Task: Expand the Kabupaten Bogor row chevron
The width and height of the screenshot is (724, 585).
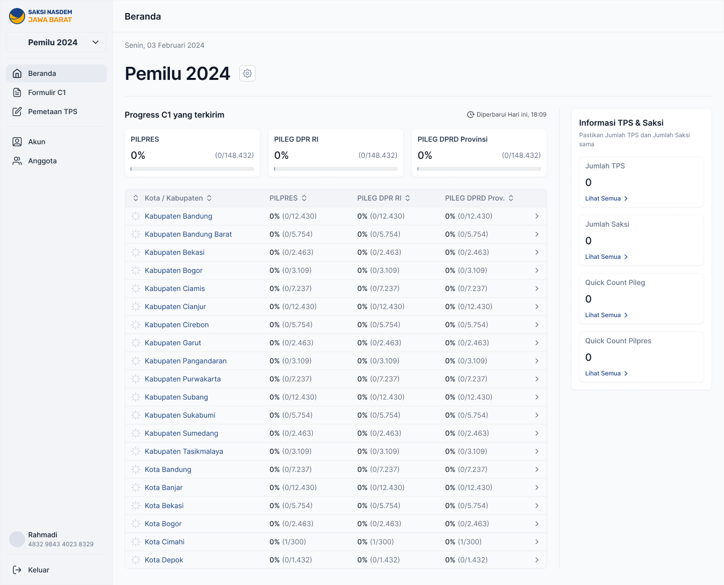Action: (537, 270)
